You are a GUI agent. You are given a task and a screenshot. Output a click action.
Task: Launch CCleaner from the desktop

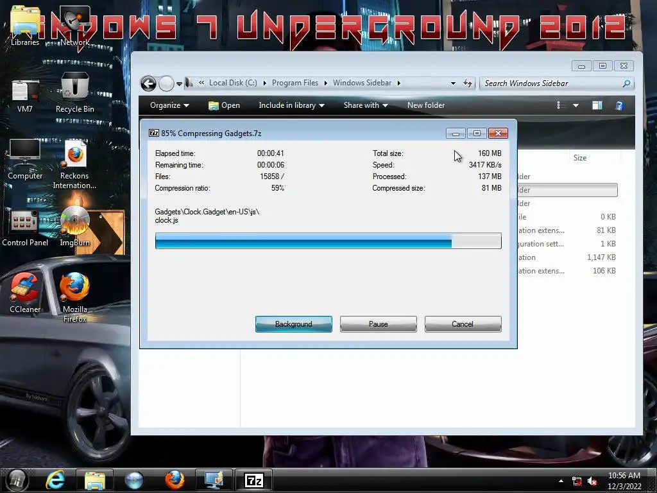[25, 293]
